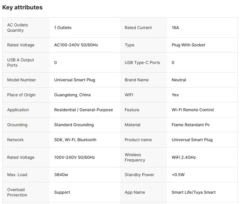Click the "Wi-Fi Remote Control" feature value
Viewport: 241px width, 204px height.
[193, 110]
